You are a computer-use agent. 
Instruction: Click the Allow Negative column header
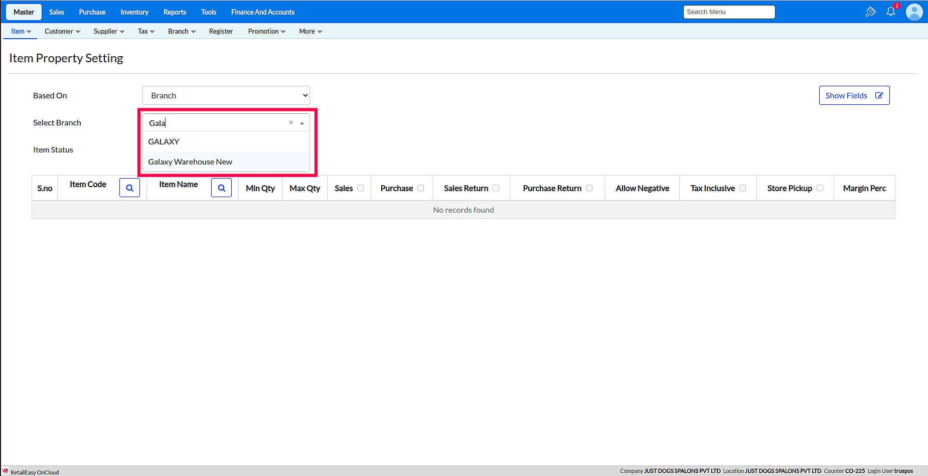(x=643, y=188)
